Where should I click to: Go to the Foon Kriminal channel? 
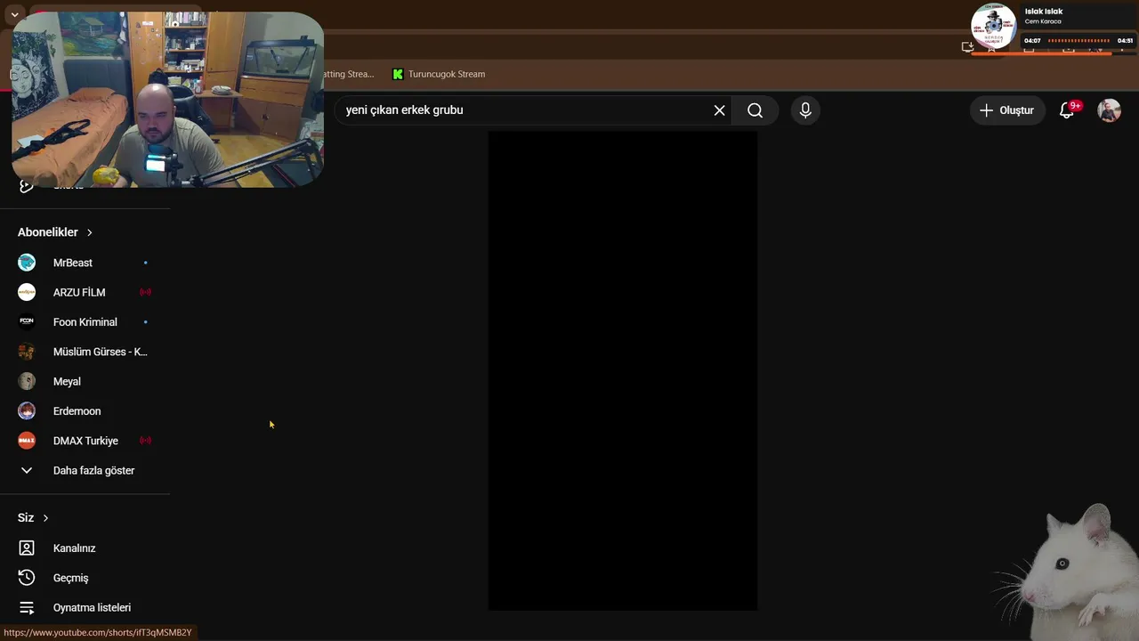click(x=85, y=322)
